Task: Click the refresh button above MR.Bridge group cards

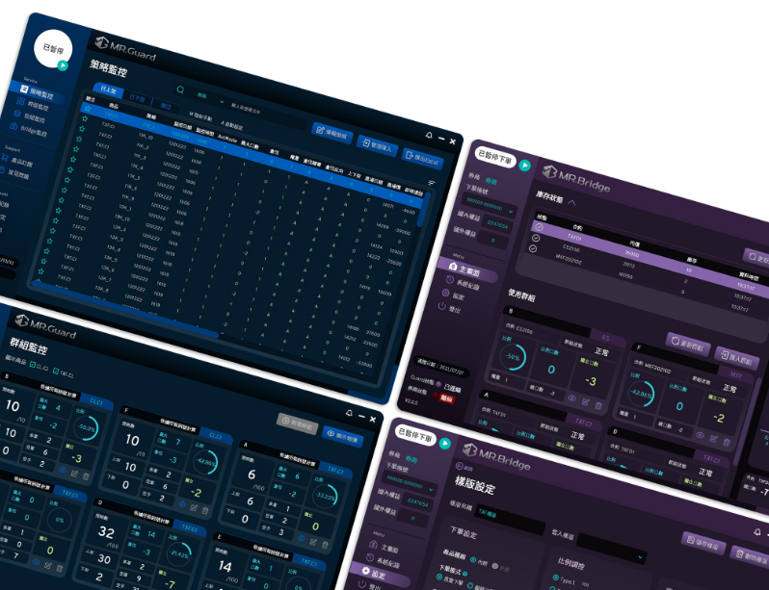Action: click(x=688, y=345)
